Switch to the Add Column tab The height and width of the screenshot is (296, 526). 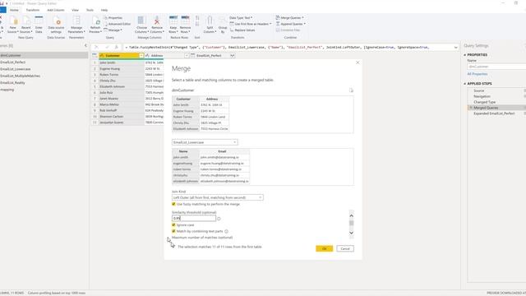click(x=56, y=10)
